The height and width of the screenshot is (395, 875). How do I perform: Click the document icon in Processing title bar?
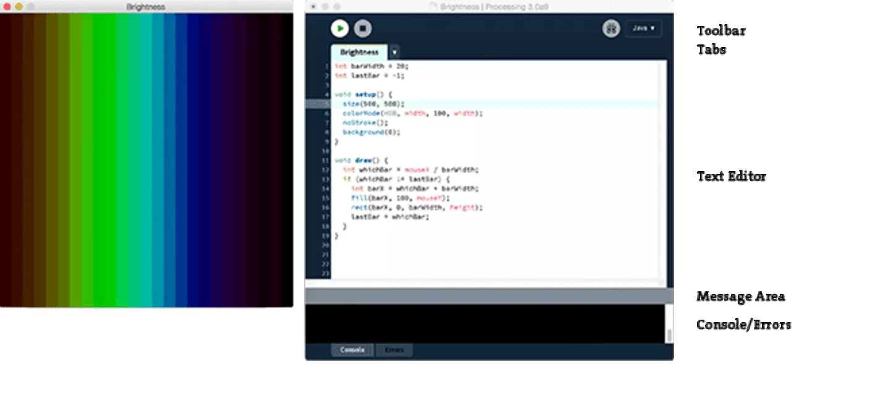pyautogui.click(x=433, y=7)
